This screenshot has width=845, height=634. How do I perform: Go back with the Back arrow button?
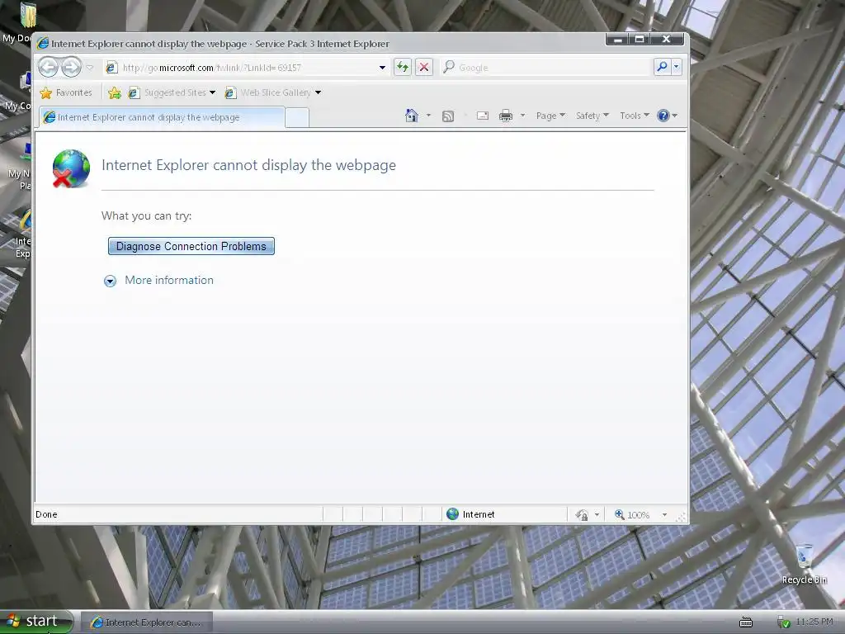click(x=49, y=68)
